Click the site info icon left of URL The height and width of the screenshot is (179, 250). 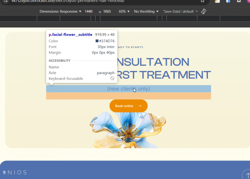point(6,1)
